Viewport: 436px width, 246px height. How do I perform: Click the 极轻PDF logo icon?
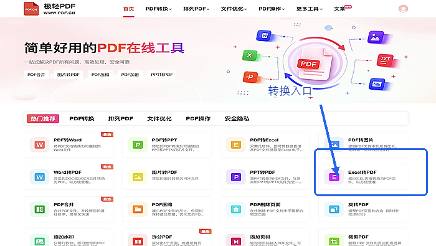[31, 9]
